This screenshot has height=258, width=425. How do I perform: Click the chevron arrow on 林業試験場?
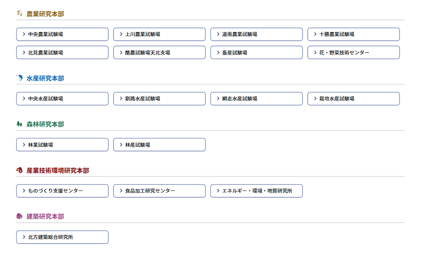(x=24, y=145)
